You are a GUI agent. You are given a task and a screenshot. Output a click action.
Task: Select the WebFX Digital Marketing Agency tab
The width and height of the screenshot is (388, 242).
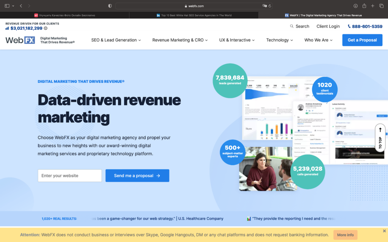click(x=323, y=15)
